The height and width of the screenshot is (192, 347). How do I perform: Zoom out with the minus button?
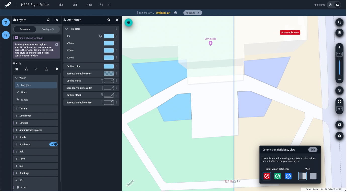(340, 79)
